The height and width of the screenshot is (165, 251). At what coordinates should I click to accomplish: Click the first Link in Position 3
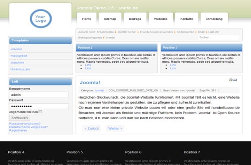pos(173,65)
